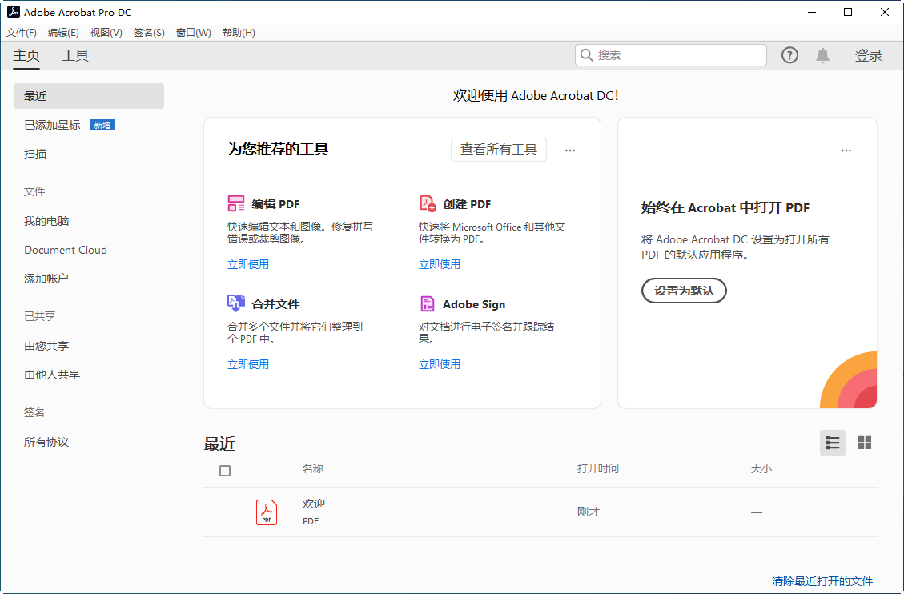Open options menu for recommended tools
This screenshot has height=594, width=904.
click(569, 150)
